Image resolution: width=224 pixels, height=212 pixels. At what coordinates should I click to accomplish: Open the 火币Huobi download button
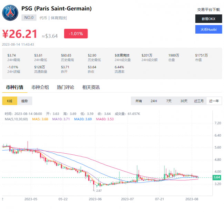[x=208, y=30]
